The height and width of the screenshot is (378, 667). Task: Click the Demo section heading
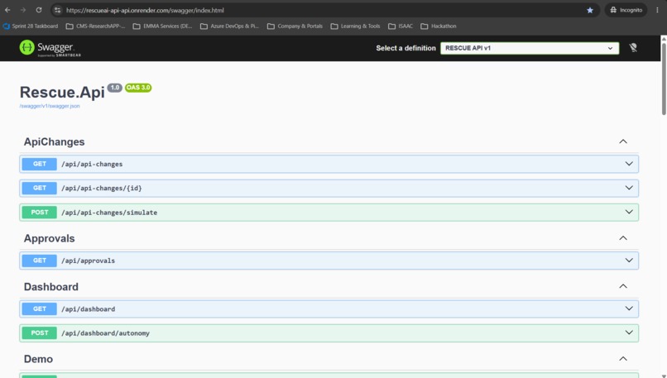[x=38, y=359]
